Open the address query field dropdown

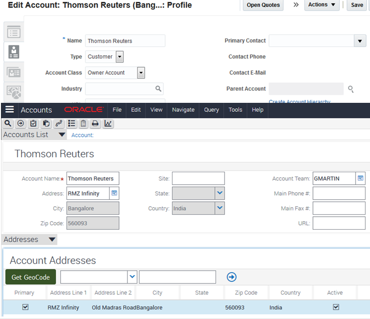pos(132,277)
